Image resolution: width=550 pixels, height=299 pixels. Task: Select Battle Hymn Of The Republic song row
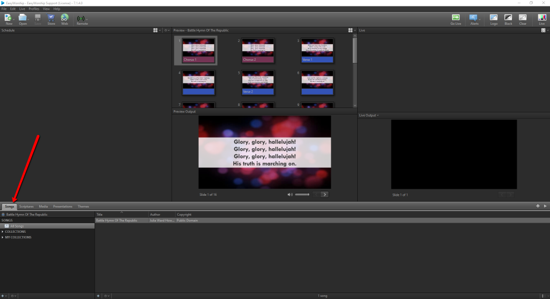[x=322, y=220]
